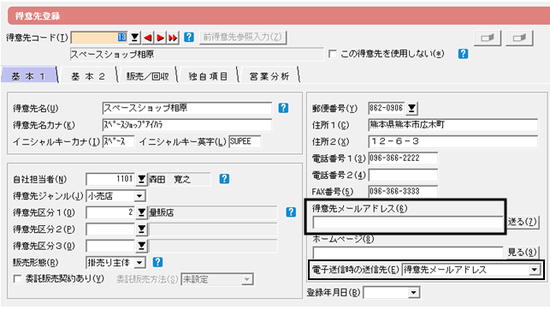
Task: Click the empty 電話番号2 field
Action: (403, 175)
